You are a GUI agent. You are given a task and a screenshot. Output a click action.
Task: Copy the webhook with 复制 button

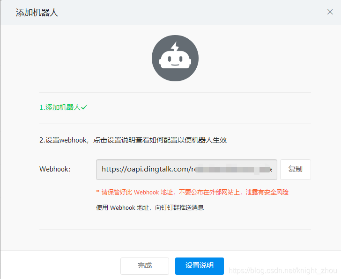tap(295, 170)
